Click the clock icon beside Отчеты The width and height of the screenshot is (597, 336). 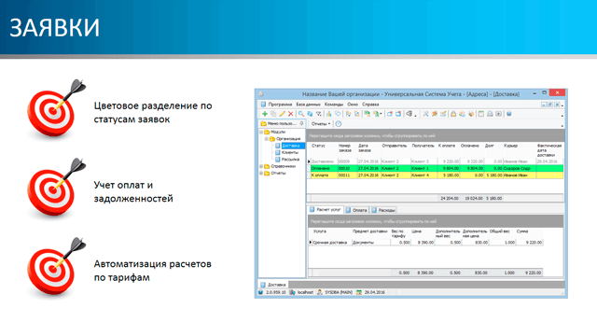(x=338, y=124)
